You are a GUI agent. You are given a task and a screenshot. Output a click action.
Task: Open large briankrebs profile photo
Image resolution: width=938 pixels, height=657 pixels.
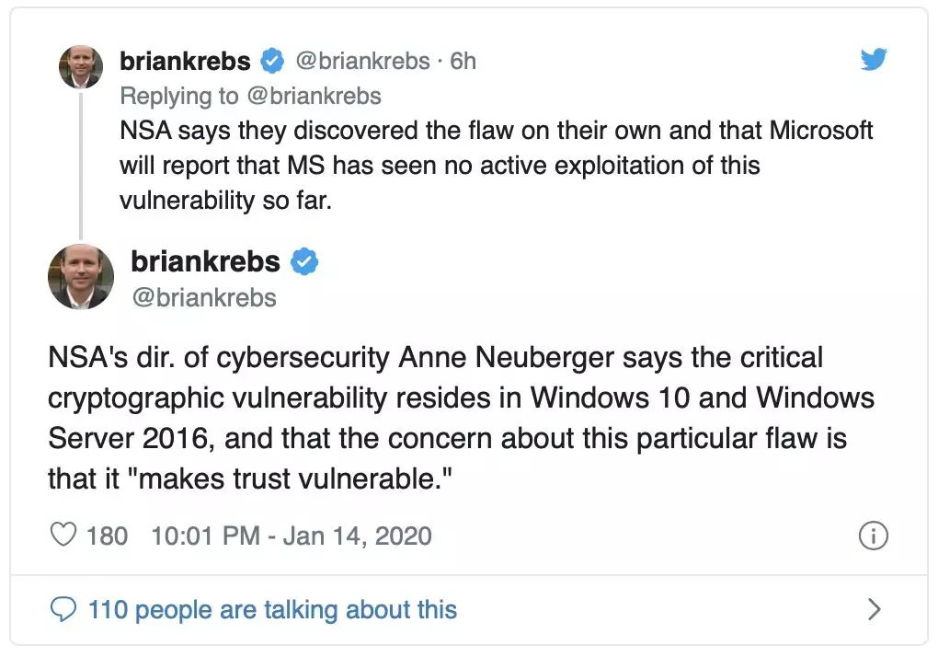click(81, 277)
